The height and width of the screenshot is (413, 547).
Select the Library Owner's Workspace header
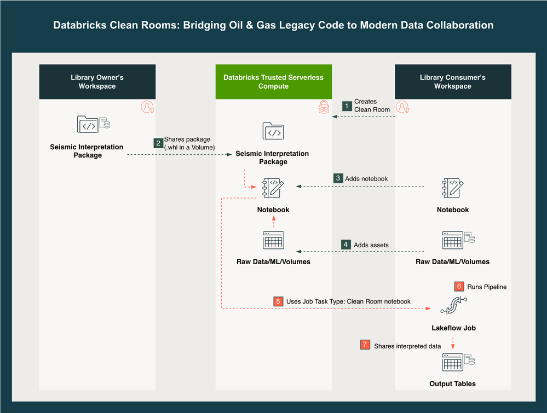[97, 82]
